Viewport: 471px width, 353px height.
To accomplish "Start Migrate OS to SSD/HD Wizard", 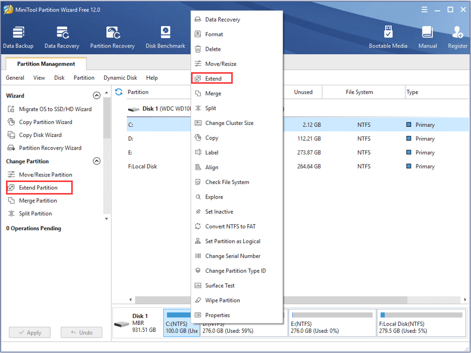I will (x=50, y=109).
